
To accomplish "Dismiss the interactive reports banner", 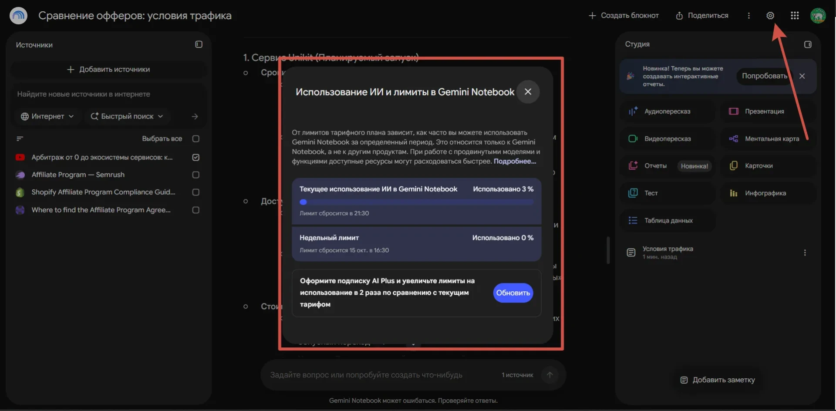I will pyautogui.click(x=802, y=76).
